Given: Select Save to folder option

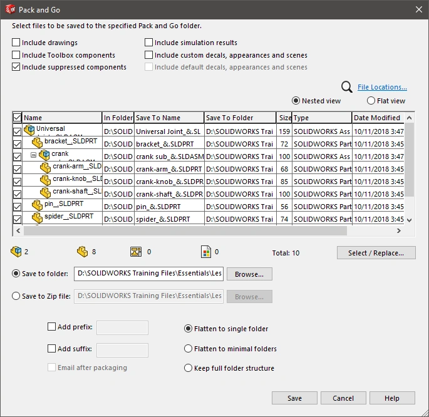Looking at the screenshot, I should (16, 274).
